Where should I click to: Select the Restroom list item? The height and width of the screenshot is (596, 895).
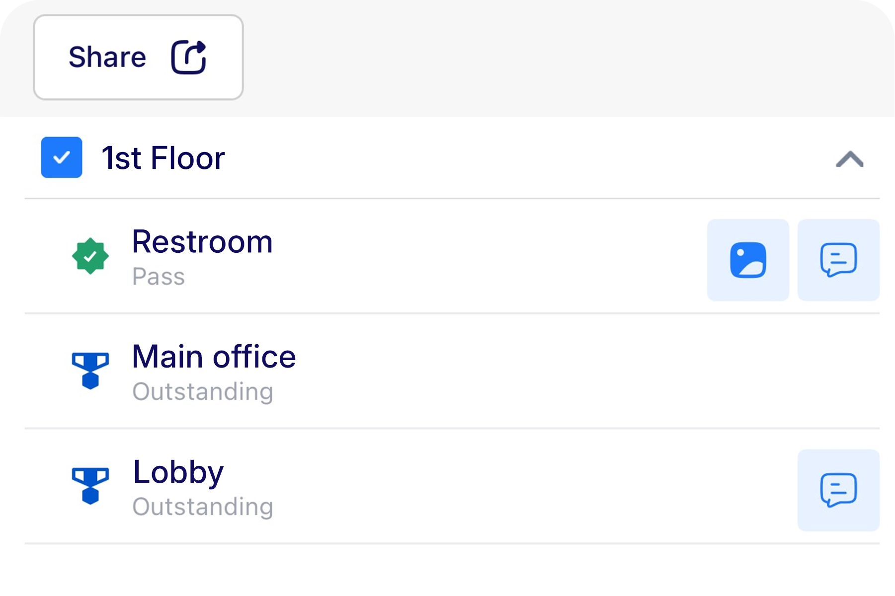(x=452, y=256)
